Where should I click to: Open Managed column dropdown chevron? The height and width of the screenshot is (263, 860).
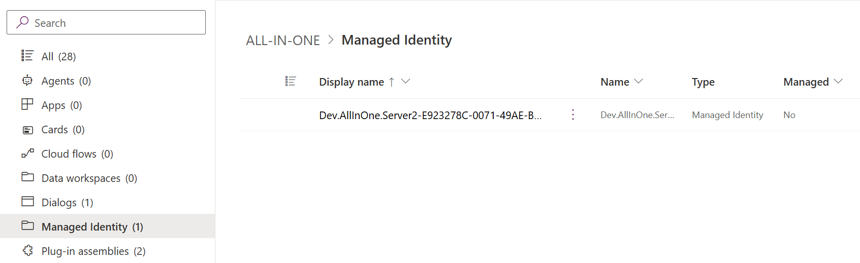pyautogui.click(x=838, y=81)
